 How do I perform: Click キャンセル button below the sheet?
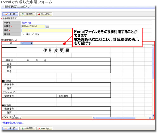44,128
